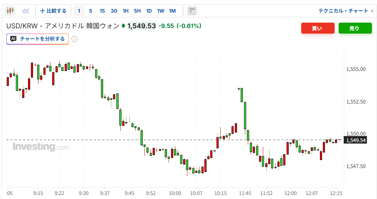
Task: Click the 12:15 time axis label
Action: [x=336, y=193]
